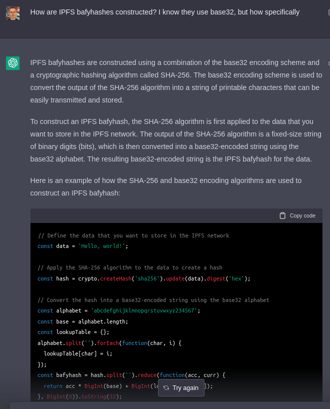Click the base32 alphabet string literal
330x409 pixels.
[145, 310]
